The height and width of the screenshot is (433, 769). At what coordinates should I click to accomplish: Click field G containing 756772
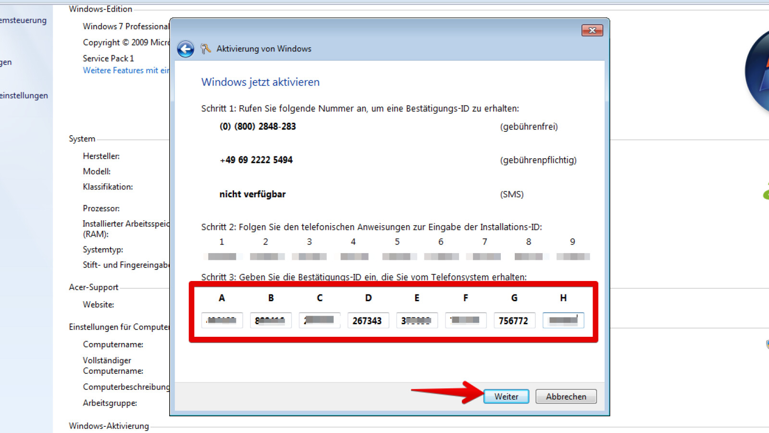514,320
